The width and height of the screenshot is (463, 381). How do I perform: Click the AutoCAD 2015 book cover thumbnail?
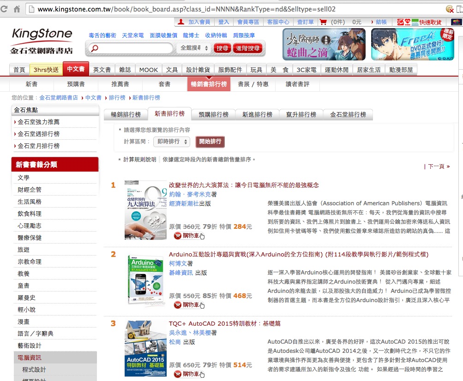click(145, 349)
